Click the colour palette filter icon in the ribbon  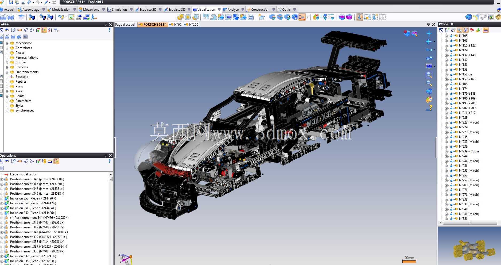tap(316, 17)
